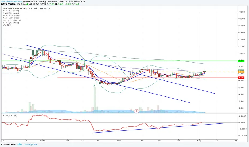Image resolution: width=249 pixels, height=147 pixels.
Task: Click the 0.0000 TMF axis value
Action: coord(243,122)
